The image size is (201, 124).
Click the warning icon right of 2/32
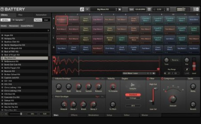coord(168,9)
